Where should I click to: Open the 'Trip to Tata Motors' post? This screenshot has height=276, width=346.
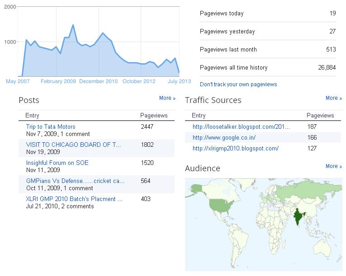click(x=51, y=126)
